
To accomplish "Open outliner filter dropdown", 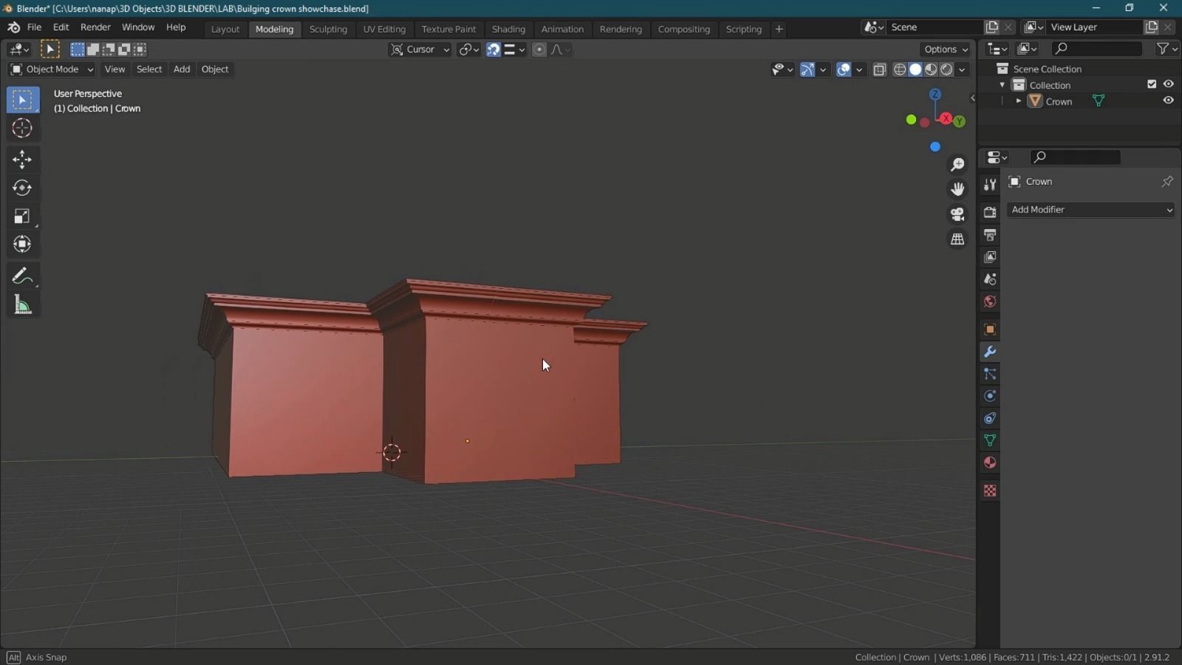I will (1166, 49).
